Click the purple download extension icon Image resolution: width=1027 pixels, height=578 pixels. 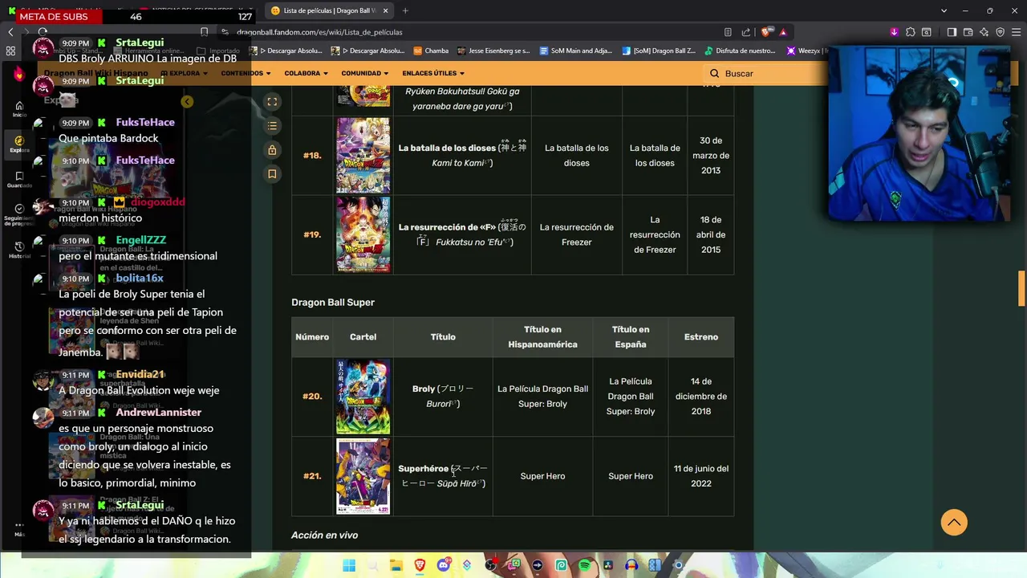(x=895, y=32)
